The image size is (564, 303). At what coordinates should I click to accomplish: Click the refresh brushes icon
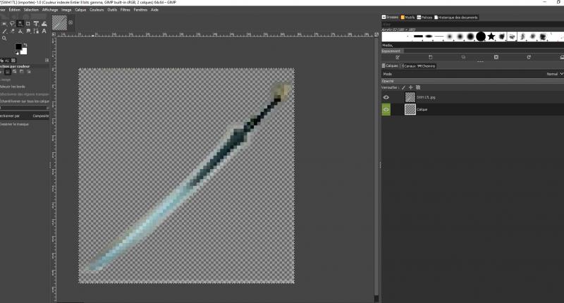[x=529, y=57]
